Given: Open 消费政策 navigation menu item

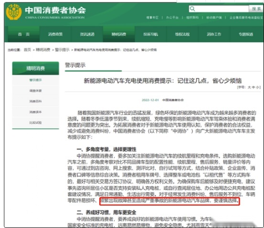Looking at the screenshot, I should (x=55, y=34).
